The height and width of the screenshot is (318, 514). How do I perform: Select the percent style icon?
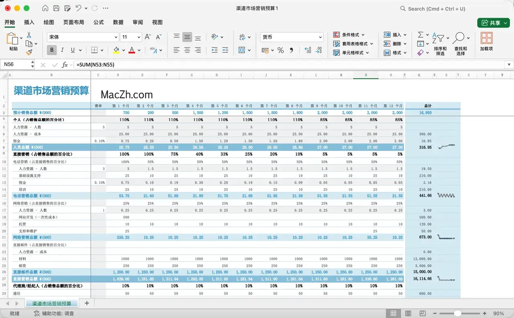[280, 50]
